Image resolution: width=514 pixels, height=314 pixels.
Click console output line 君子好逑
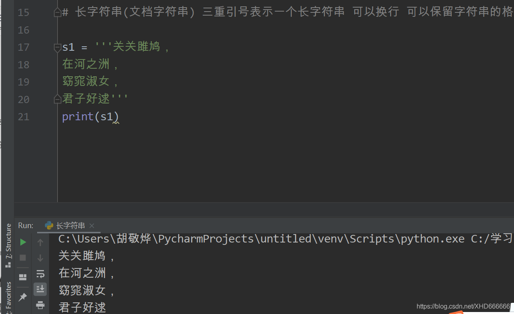click(82, 307)
